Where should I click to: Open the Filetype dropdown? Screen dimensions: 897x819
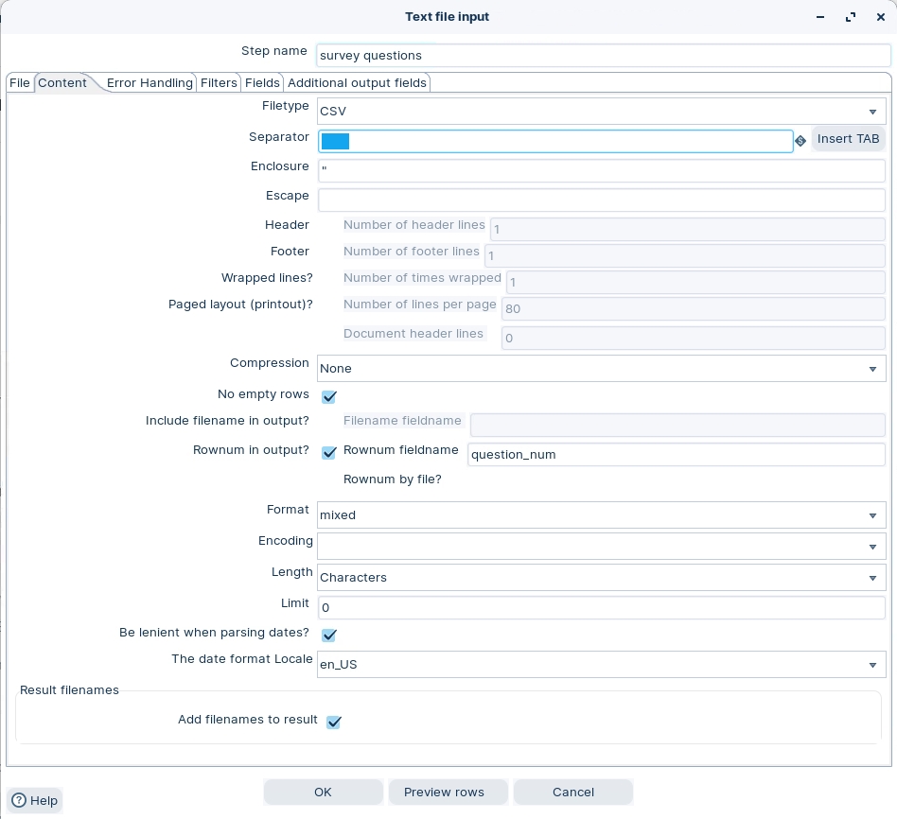(x=872, y=112)
